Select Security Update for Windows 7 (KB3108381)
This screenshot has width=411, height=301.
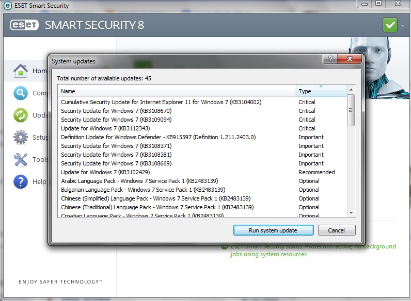202,155
